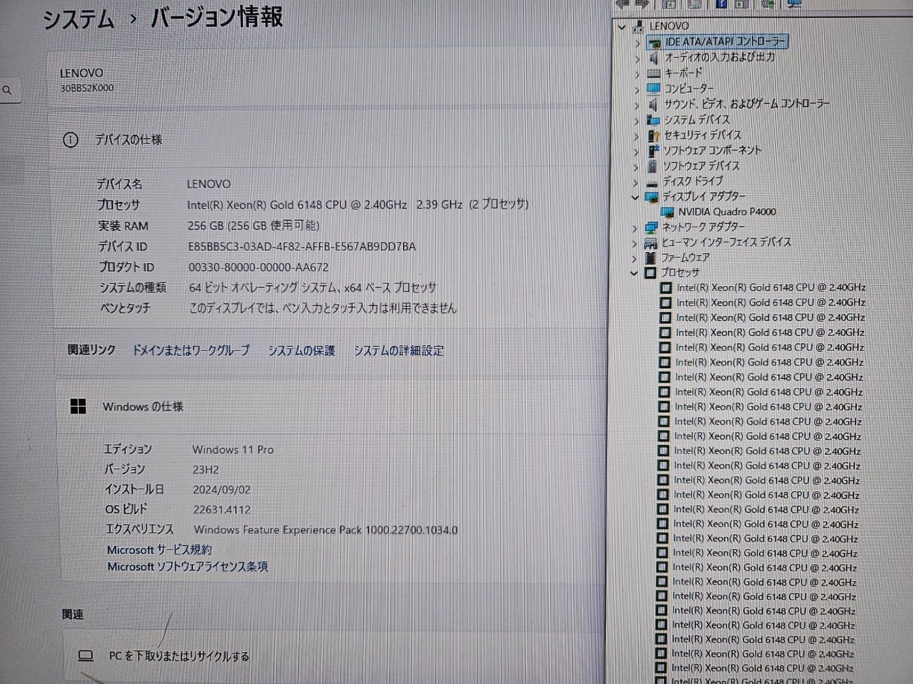Click the audio input/output speaker icon
The width and height of the screenshot is (913, 684).
pyautogui.click(x=653, y=58)
